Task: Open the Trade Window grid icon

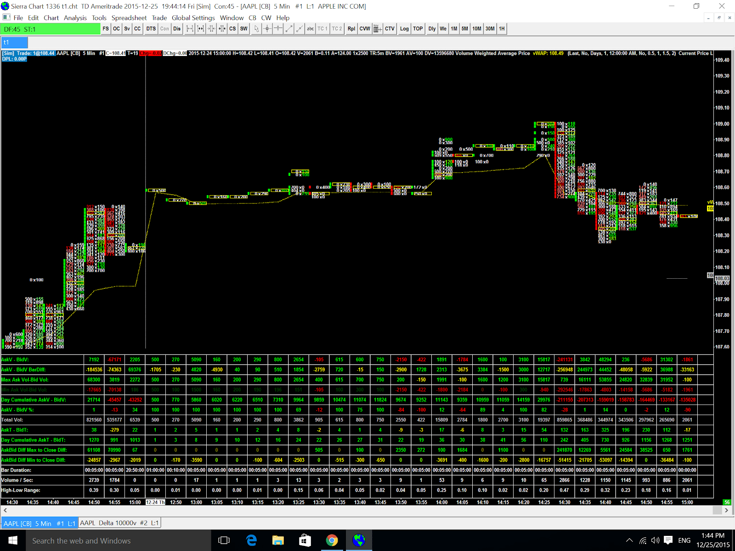Action: pos(377,29)
